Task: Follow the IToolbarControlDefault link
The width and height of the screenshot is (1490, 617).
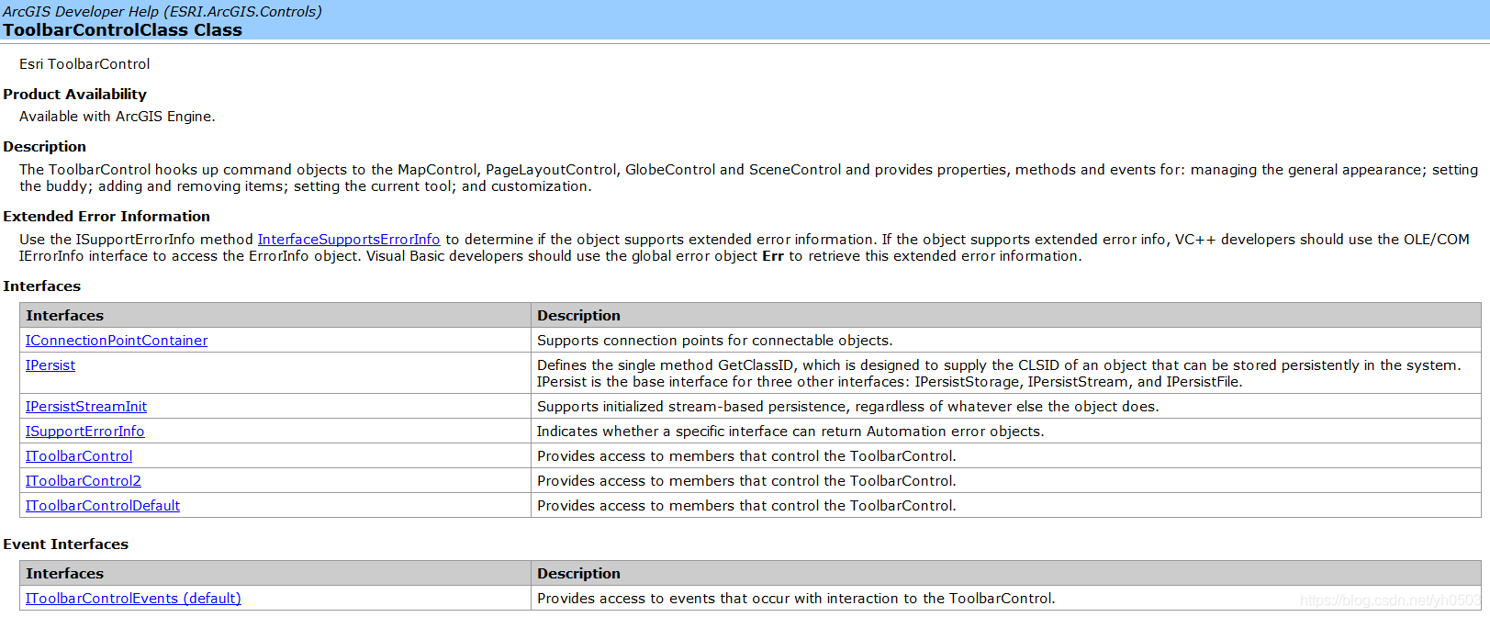Action: click(x=103, y=506)
